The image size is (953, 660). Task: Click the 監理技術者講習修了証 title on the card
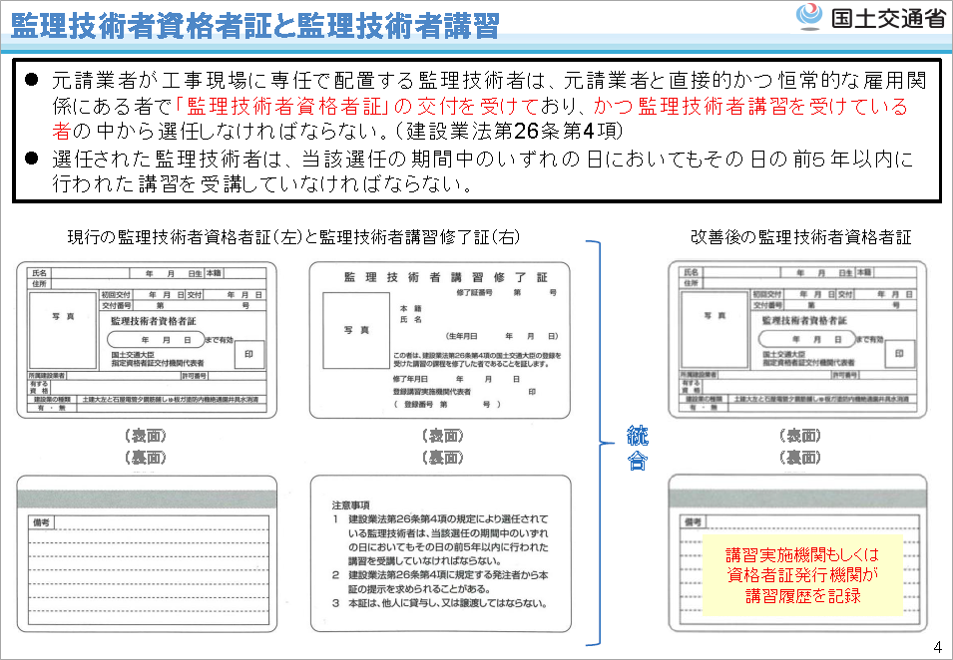446,277
